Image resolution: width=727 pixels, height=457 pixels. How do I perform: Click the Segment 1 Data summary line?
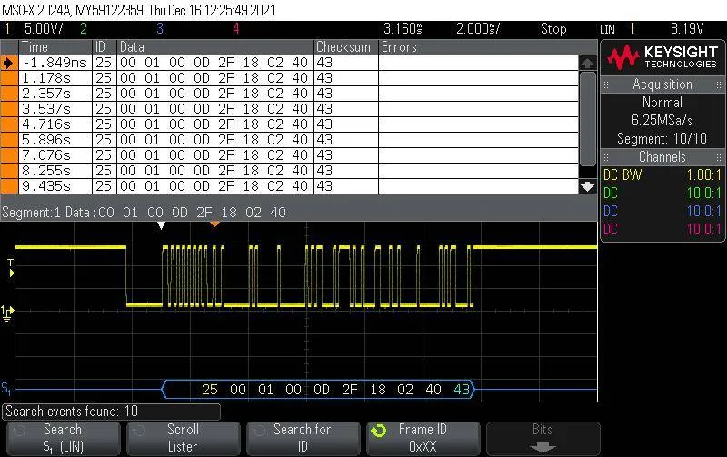tap(144, 213)
